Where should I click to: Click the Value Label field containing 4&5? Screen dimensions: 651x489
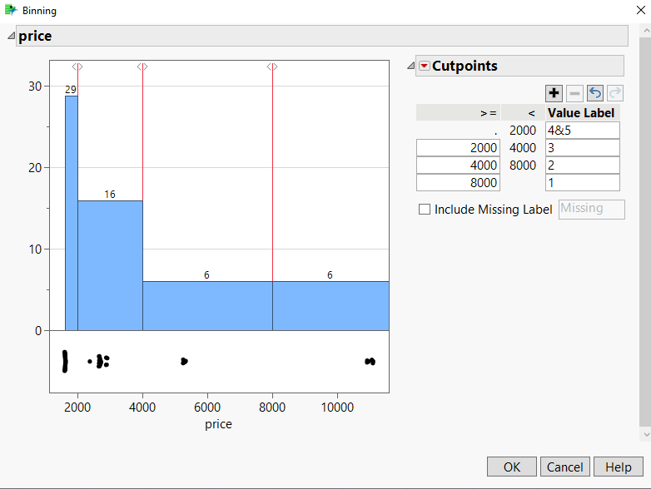(x=582, y=131)
